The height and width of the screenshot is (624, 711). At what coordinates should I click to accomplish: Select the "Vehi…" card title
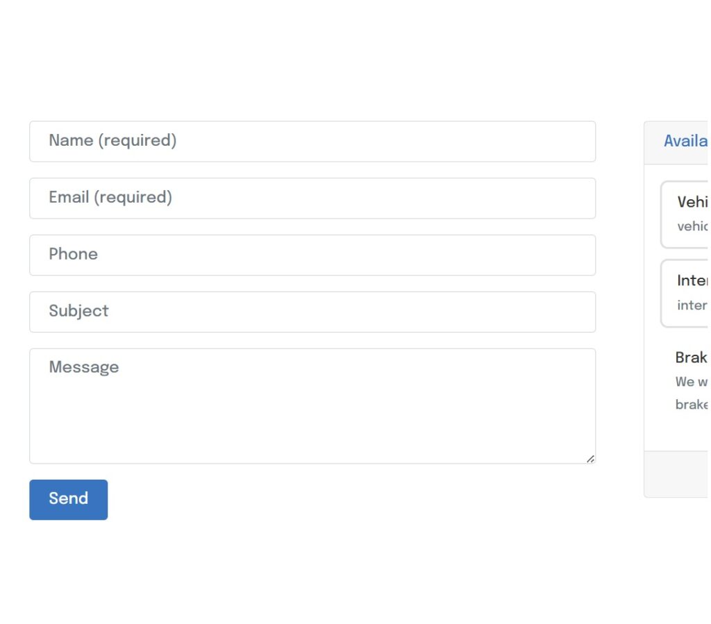tap(692, 202)
